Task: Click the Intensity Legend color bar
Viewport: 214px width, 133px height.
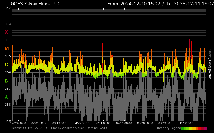Action: pos(194,128)
